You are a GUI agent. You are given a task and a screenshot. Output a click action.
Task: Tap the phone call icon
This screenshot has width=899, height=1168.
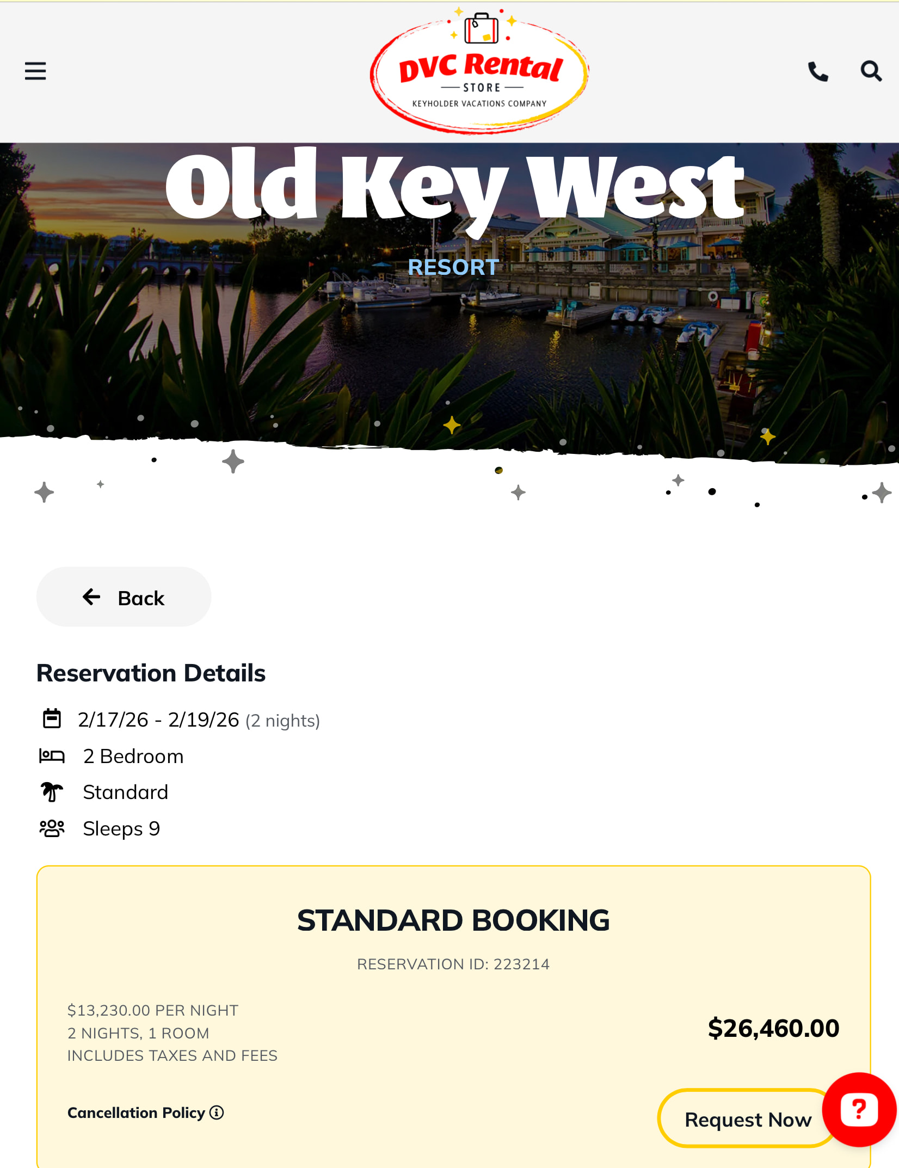point(817,71)
